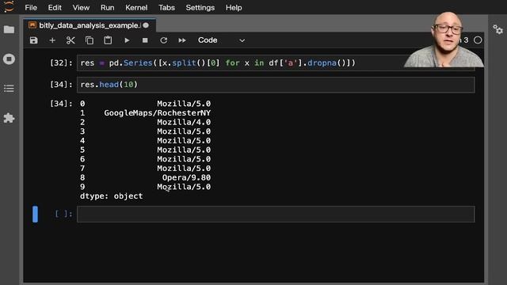The height and width of the screenshot is (285, 507).
Task: Click the Opera/9.80 output row
Action: 186,177
